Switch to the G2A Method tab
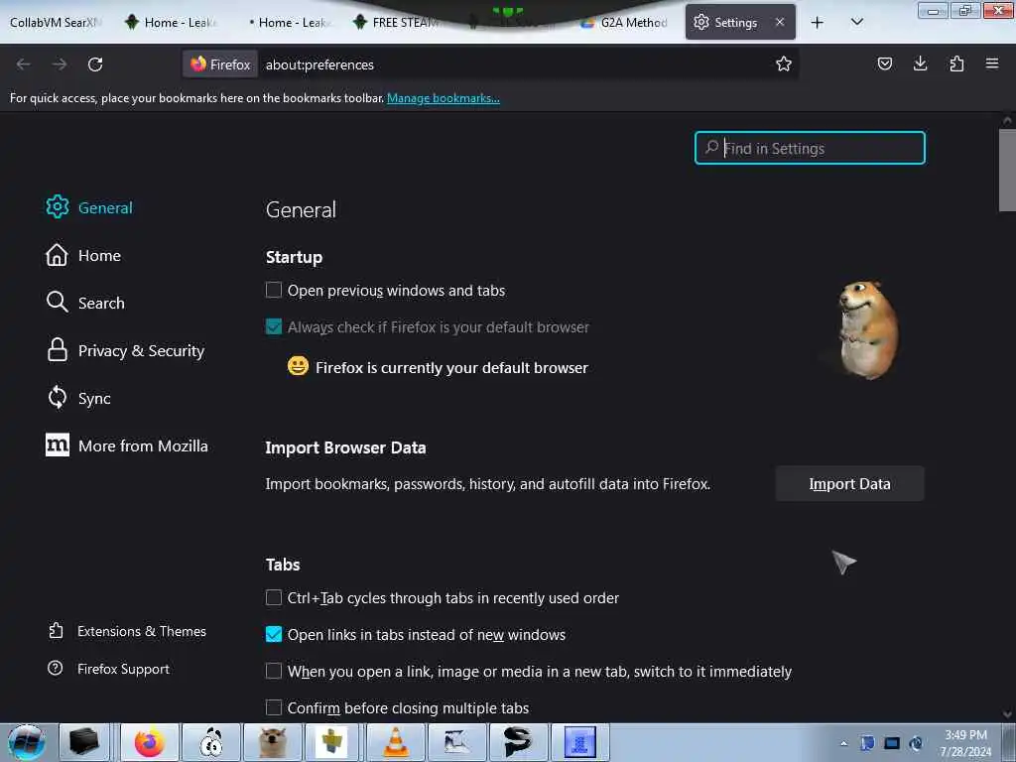The width and height of the screenshot is (1016, 762). pyautogui.click(x=625, y=22)
